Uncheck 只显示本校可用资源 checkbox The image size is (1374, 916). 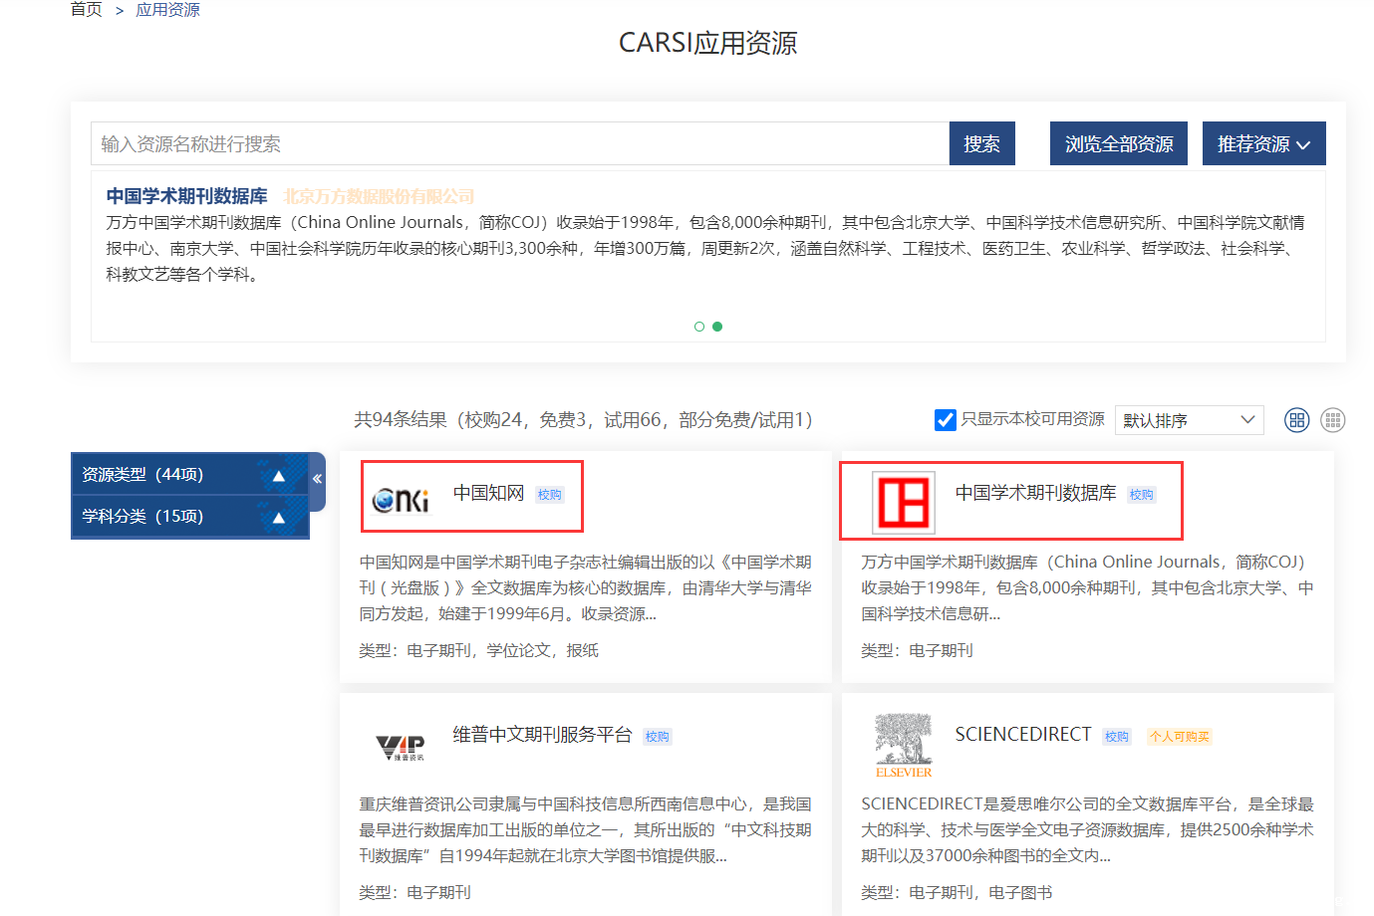946,420
